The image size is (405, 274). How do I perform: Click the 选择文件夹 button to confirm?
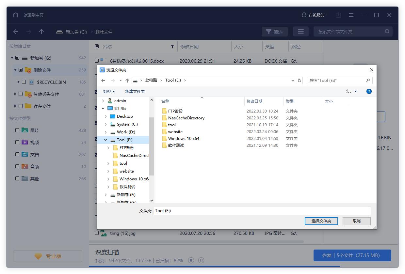pyautogui.click(x=321, y=221)
